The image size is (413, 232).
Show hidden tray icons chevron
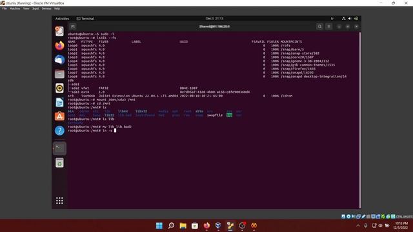(x=358, y=226)
